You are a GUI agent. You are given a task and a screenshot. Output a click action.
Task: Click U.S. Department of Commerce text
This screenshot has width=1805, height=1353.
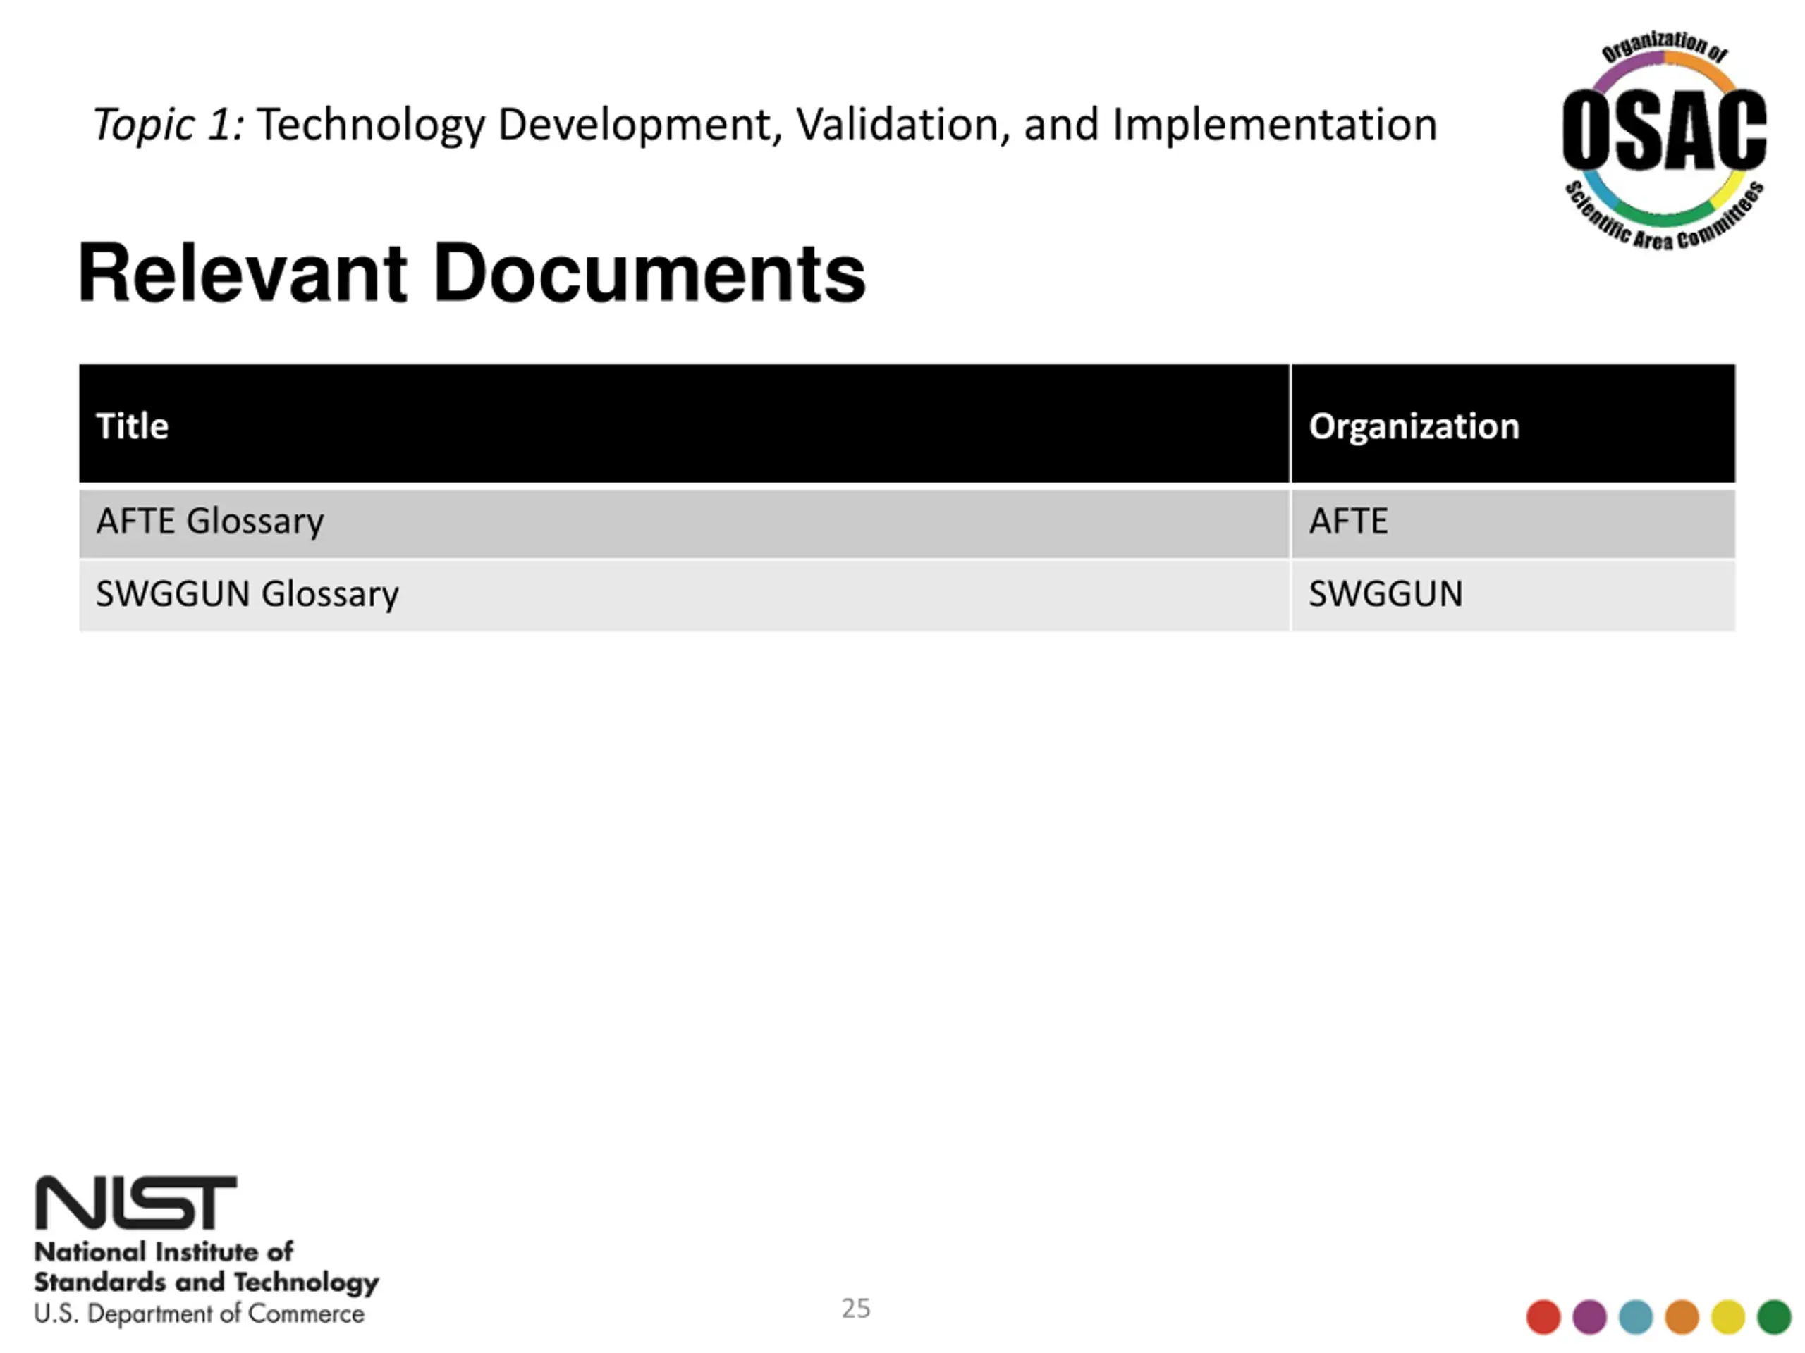click(199, 1314)
